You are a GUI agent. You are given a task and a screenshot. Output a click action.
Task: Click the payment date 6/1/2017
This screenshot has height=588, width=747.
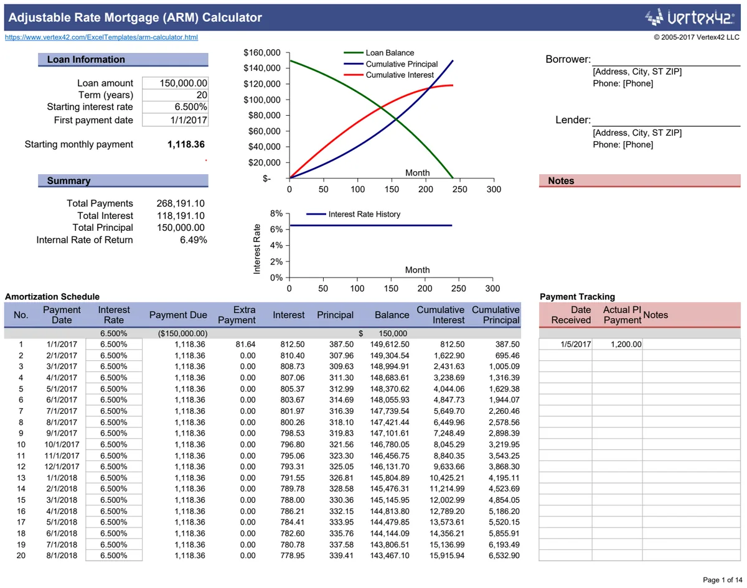(62, 399)
